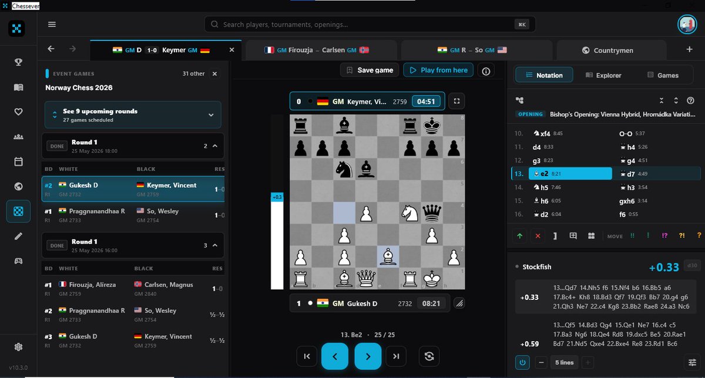
Task: Close the Event Games panel
Action: click(214, 74)
